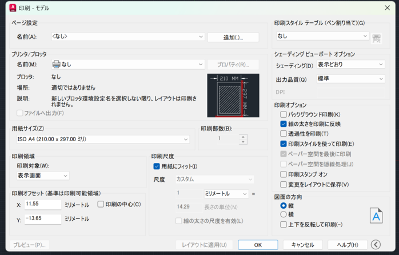Click the プロパティ(R)... button
Screen dimensions: 399x255
(233, 65)
